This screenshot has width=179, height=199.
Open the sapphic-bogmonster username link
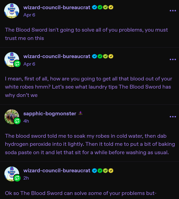[x=50, y=114]
